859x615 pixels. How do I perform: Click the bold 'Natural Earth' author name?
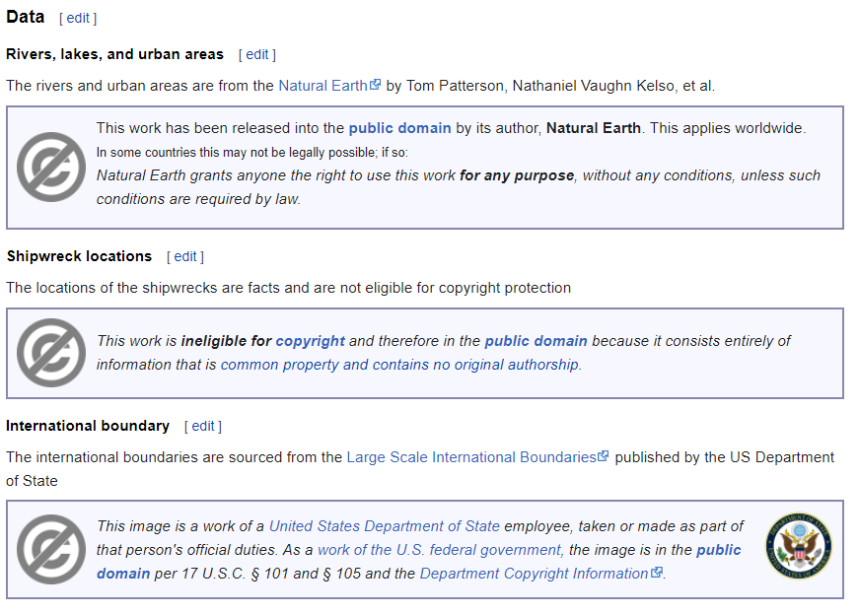594,128
